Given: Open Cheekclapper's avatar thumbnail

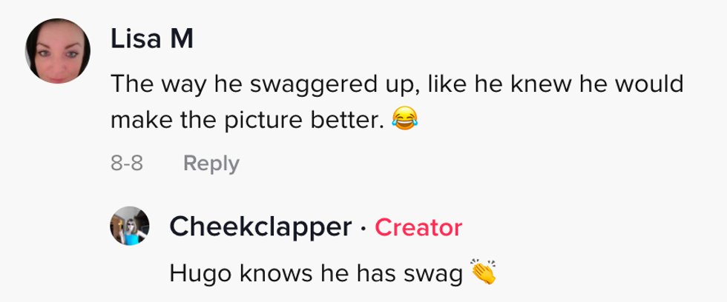Looking at the screenshot, I should click(130, 225).
